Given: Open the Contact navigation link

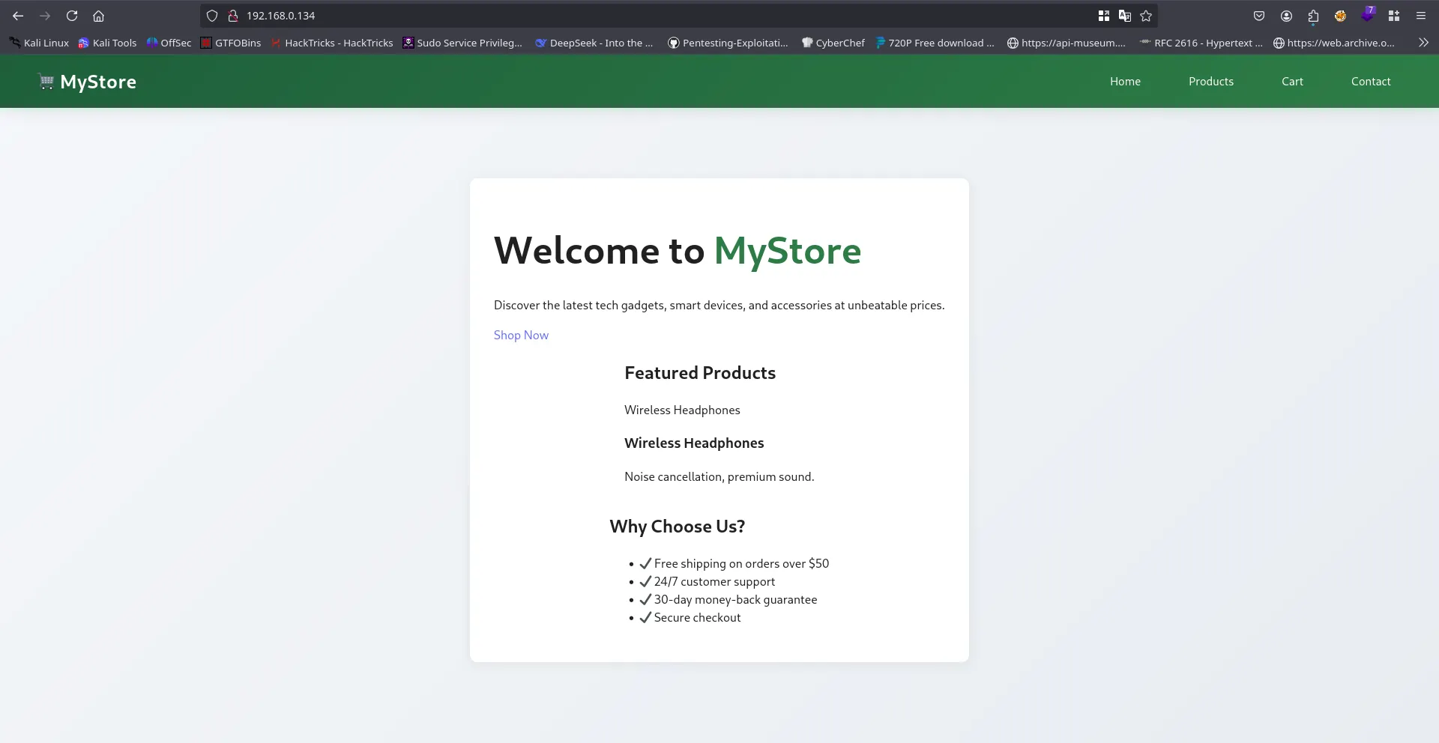Looking at the screenshot, I should pos(1370,82).
